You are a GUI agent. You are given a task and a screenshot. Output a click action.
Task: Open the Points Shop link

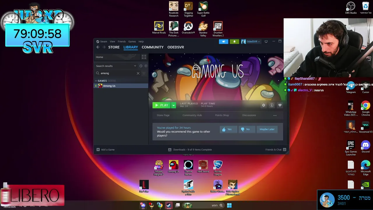pos(222,115)
